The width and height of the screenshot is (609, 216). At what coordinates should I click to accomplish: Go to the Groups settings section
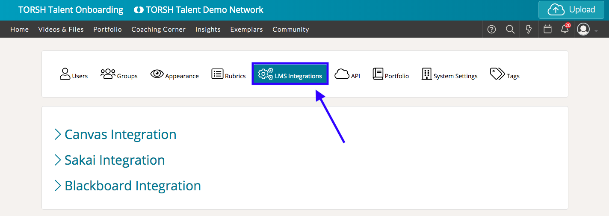(119, 74)
